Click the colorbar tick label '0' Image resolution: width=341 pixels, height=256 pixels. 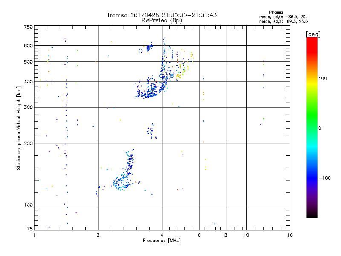[x=320, y=128]
